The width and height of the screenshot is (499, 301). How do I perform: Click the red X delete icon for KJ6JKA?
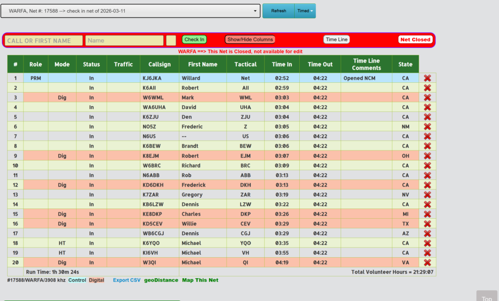pos(427,78)
